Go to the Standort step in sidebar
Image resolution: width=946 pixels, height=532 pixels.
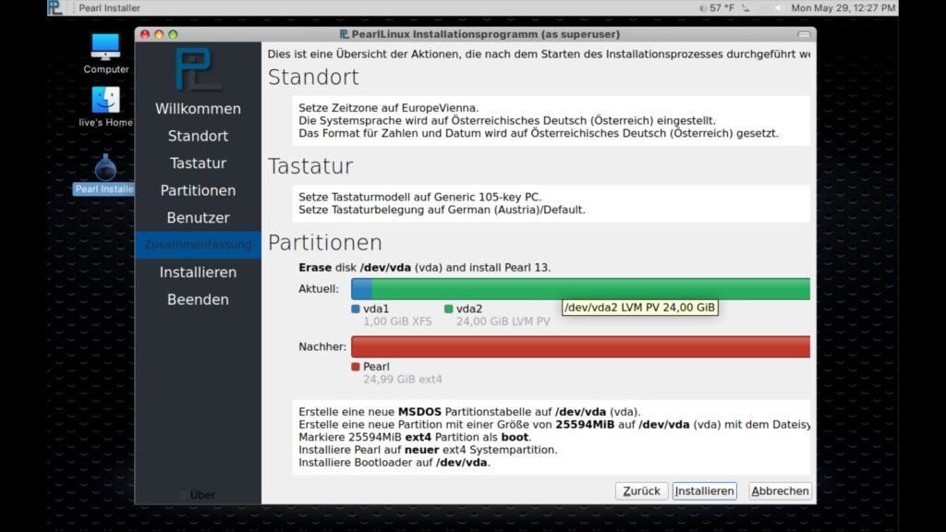tap(198, 136)
